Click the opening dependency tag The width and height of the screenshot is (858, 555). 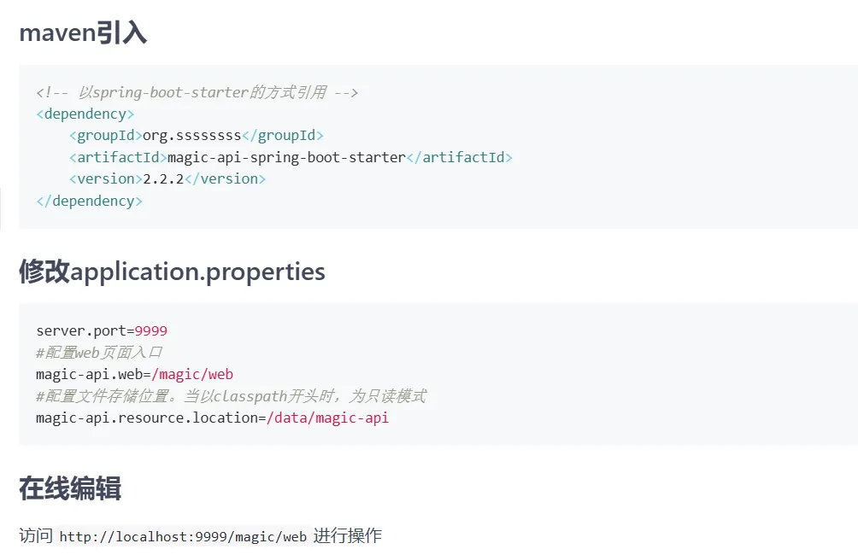(85, 114)
